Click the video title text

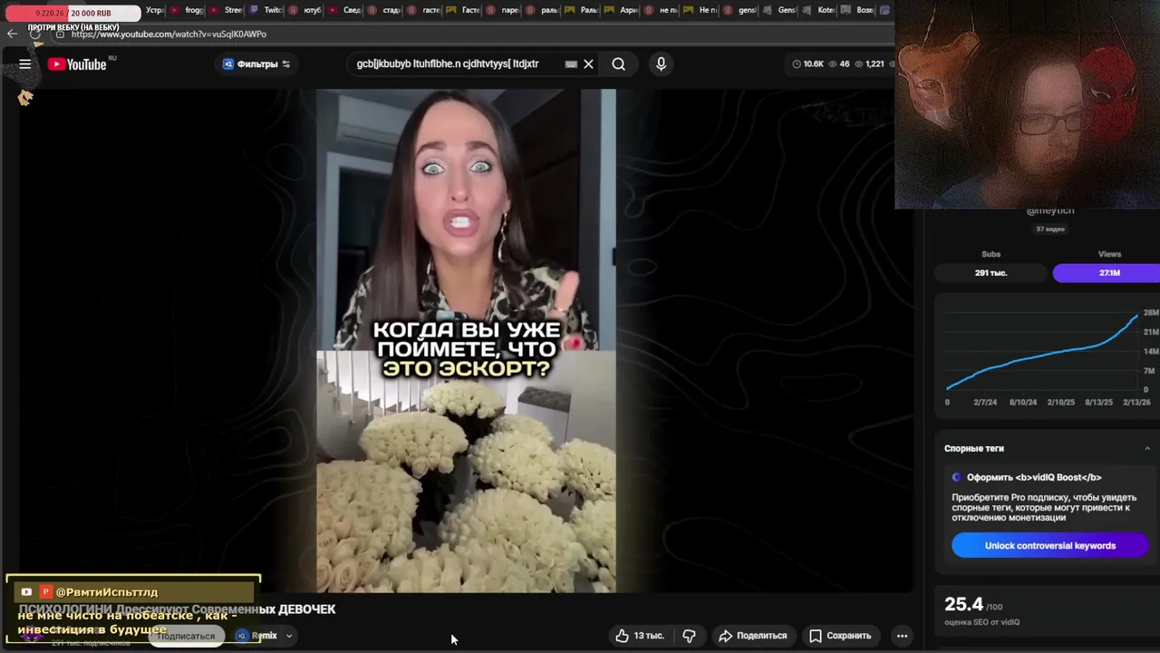tap(178, 609)
